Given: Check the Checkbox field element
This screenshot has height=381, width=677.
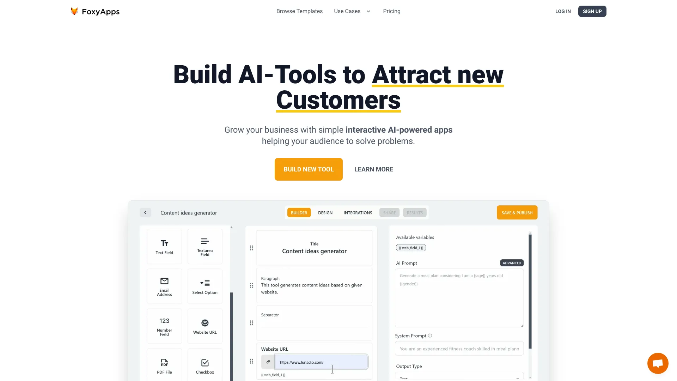Looking at the screenshot, I should coord(205,364).
